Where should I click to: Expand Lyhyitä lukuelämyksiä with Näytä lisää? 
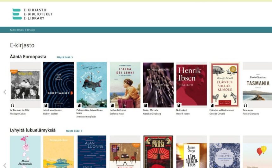74,131
